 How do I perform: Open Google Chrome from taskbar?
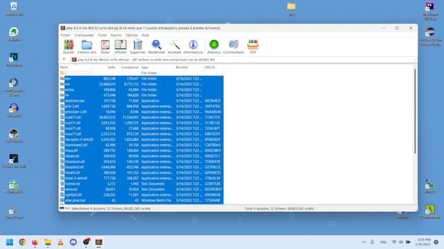(22, 242)
